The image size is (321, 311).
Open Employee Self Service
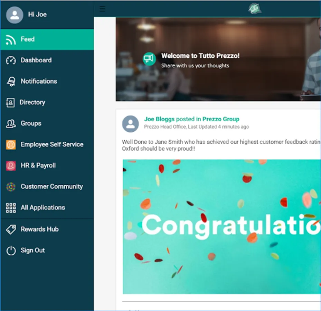(x=47, y=144)
